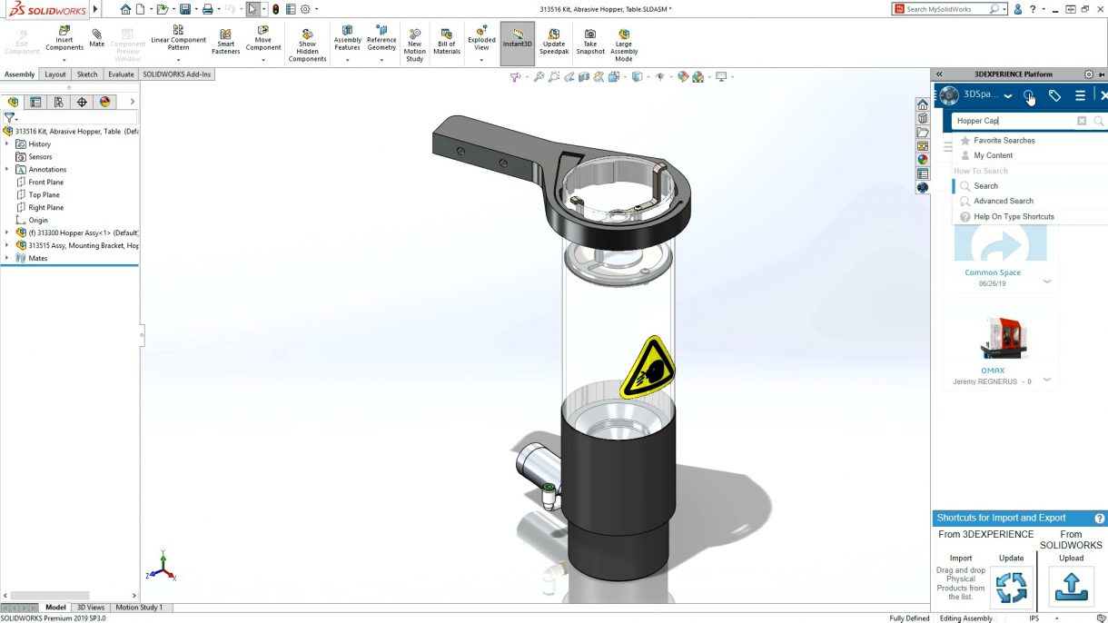Open Bill of Materials
The image size is (1108, 623).
(x=447, y=42)
